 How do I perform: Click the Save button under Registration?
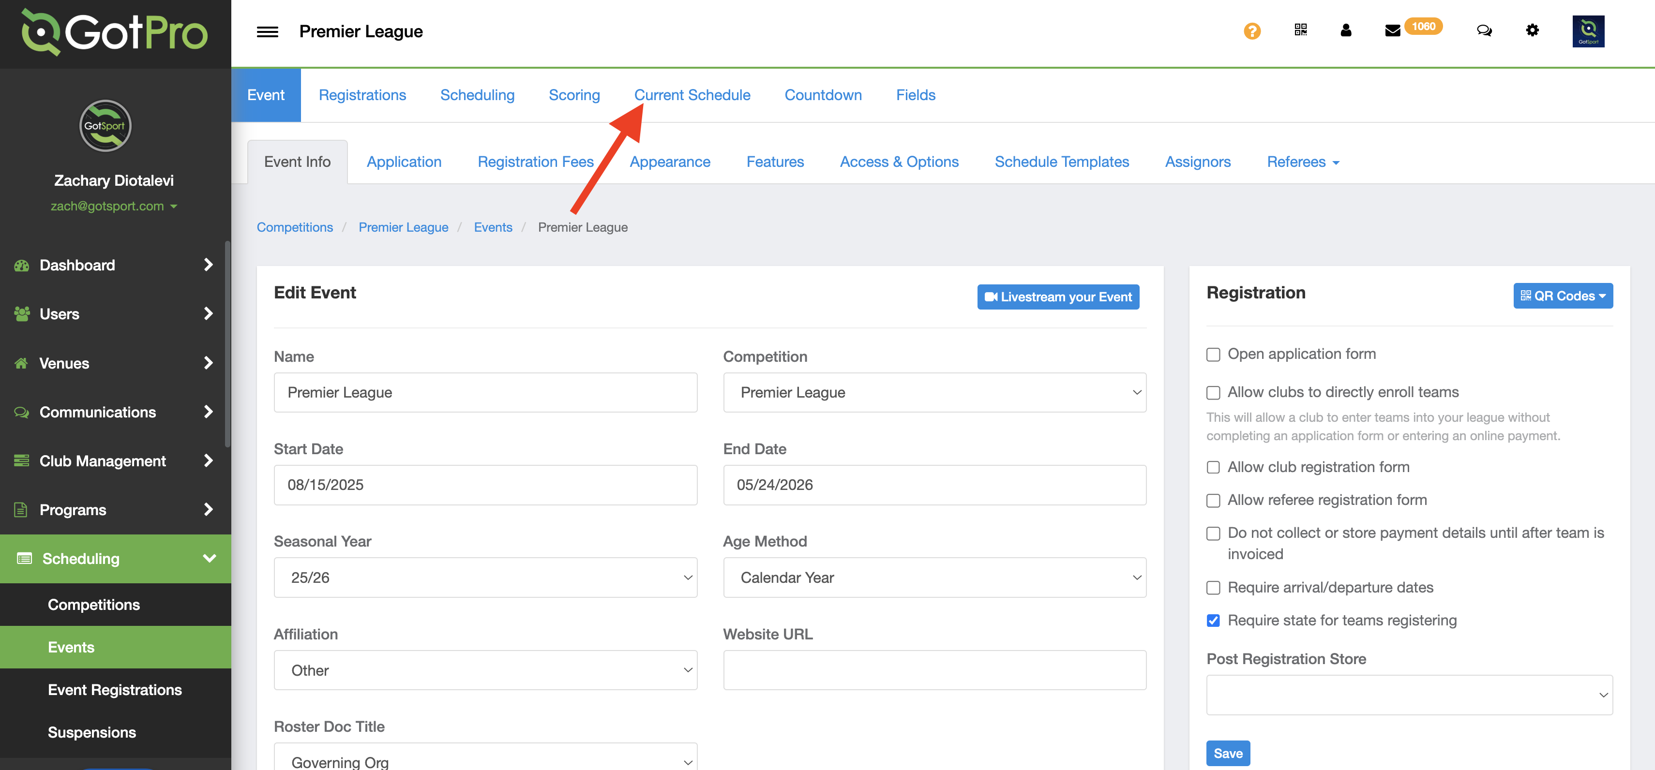tap(1227, 753)
